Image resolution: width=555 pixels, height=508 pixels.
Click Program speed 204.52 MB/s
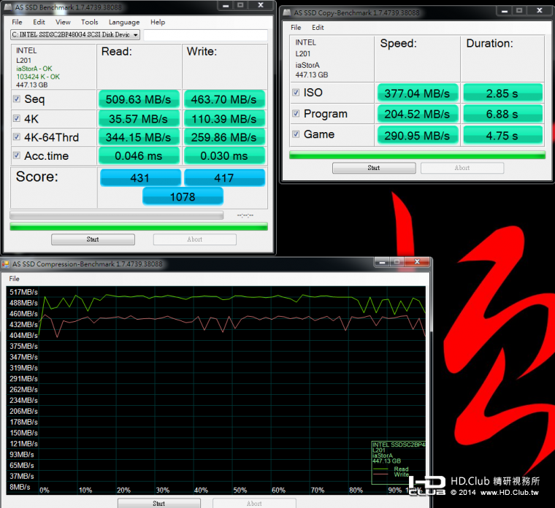point(418,114)
